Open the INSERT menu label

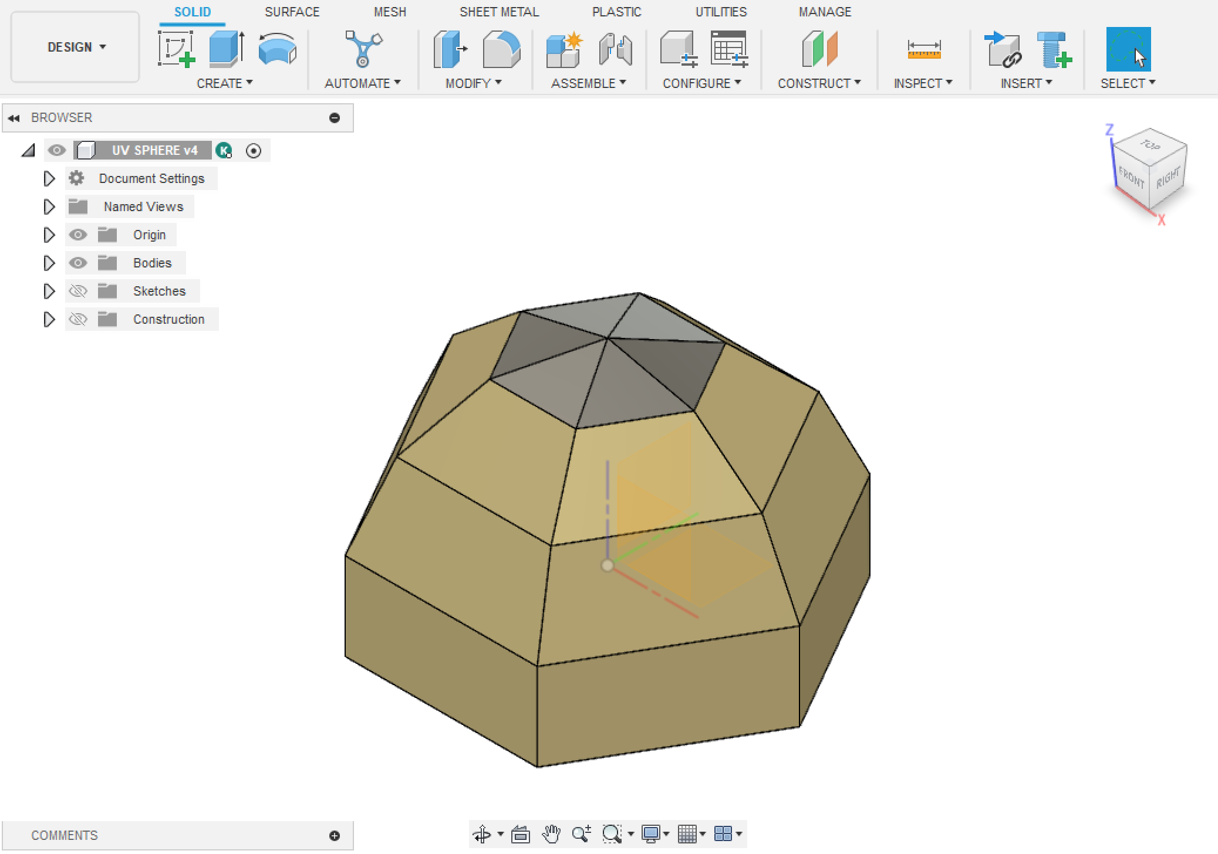tap(1026, 83)
